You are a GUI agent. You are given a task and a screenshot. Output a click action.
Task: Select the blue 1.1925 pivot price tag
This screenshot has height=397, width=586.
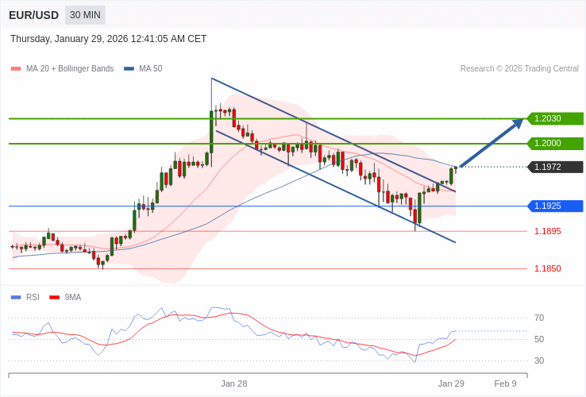556,206
